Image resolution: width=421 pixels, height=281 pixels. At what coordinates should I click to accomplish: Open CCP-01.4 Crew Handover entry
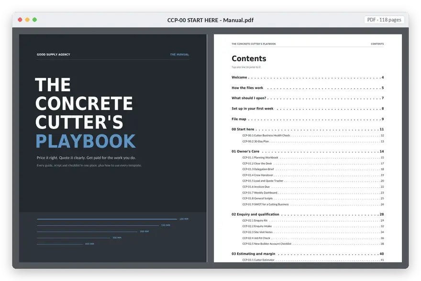point(313,175)
